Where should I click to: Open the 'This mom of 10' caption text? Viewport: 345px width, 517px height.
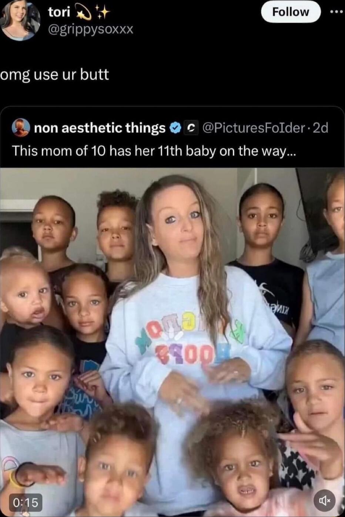point(154,151)
